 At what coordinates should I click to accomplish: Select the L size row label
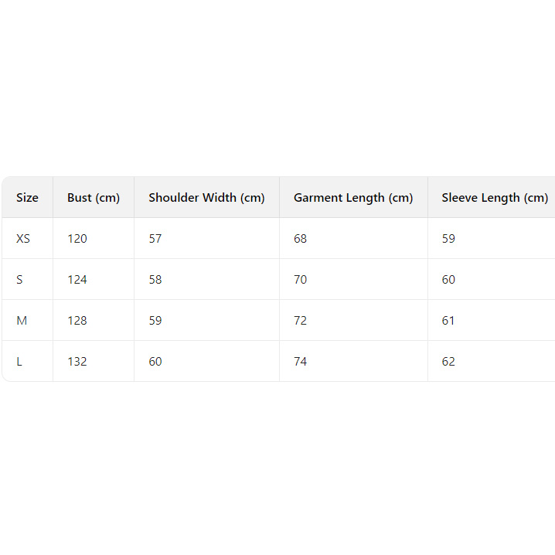19,362
